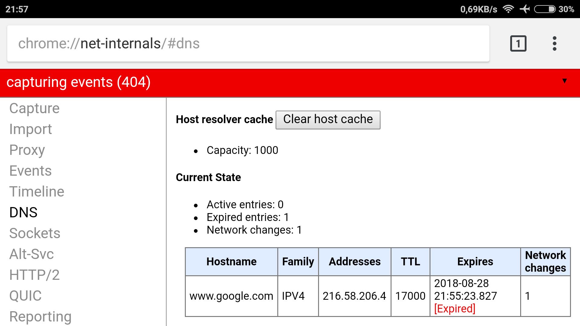Click the 17000 TTL cell

tap(411, 296)
